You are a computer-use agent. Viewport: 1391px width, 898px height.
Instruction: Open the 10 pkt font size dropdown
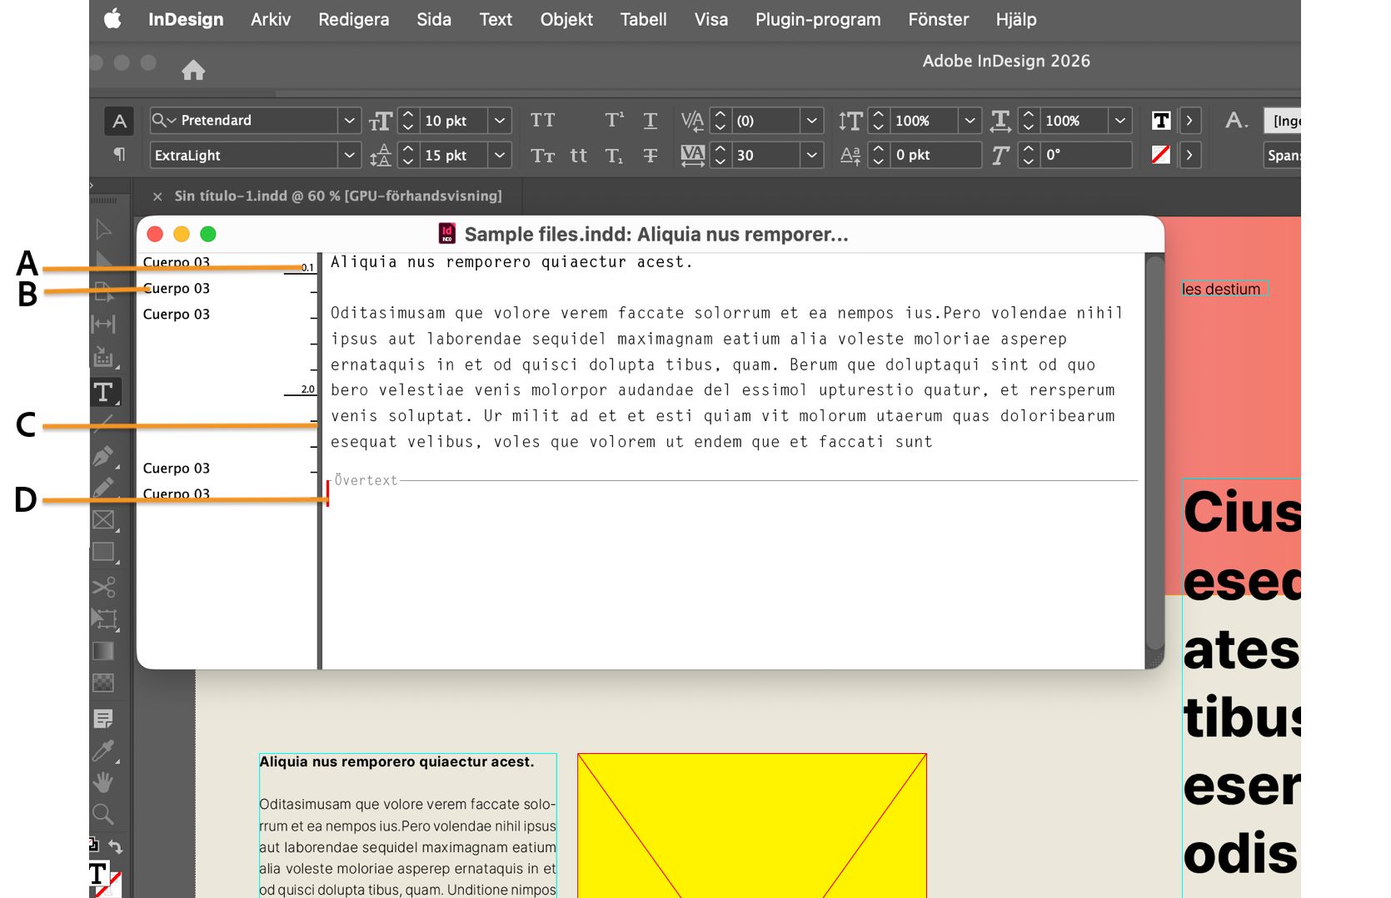point(500,121)
